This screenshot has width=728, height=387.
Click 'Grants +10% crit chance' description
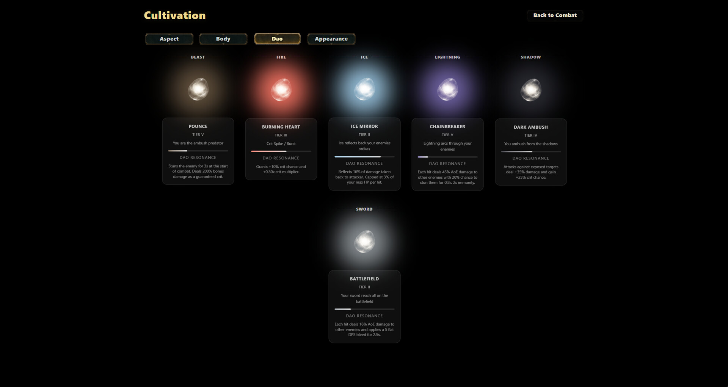coord(281,169)
